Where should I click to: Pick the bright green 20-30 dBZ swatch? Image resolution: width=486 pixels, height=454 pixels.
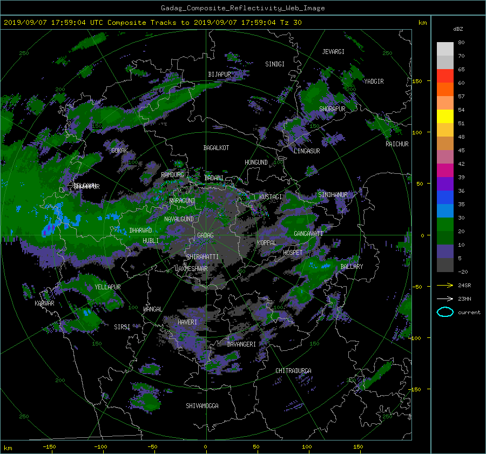445,225
